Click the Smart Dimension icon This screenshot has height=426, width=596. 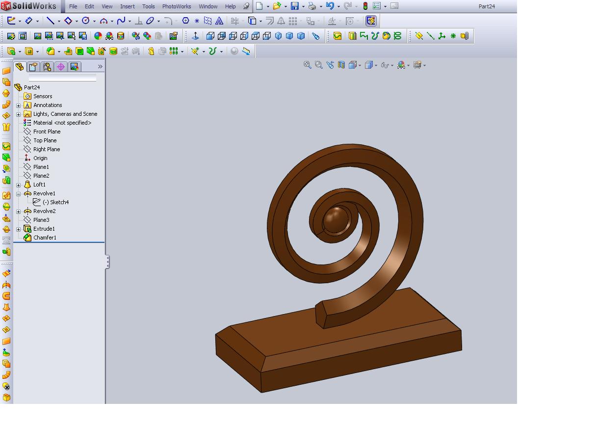[29, 21]
